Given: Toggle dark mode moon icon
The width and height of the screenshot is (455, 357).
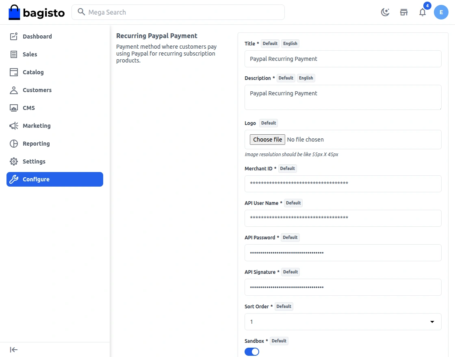Looking at the screenshot, I should pos(385,12).
